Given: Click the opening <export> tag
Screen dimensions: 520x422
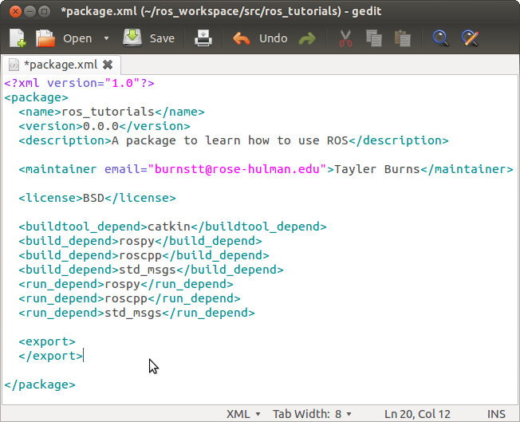Looking at the screenshot, I should click(x=47, y=341).
